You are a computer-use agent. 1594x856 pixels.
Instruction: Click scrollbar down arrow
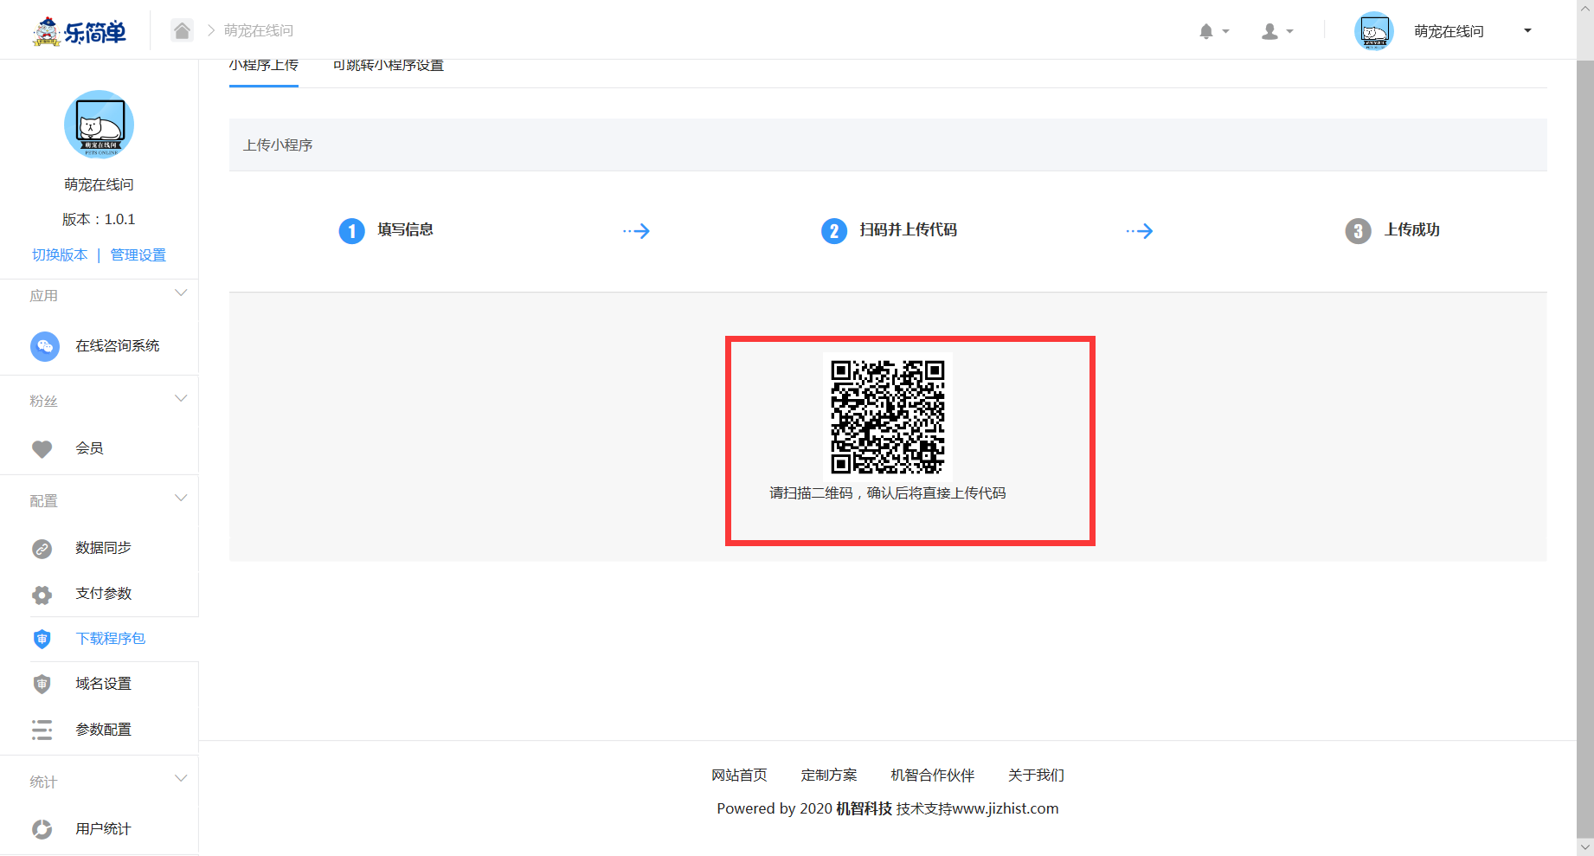click(1584, 847)
